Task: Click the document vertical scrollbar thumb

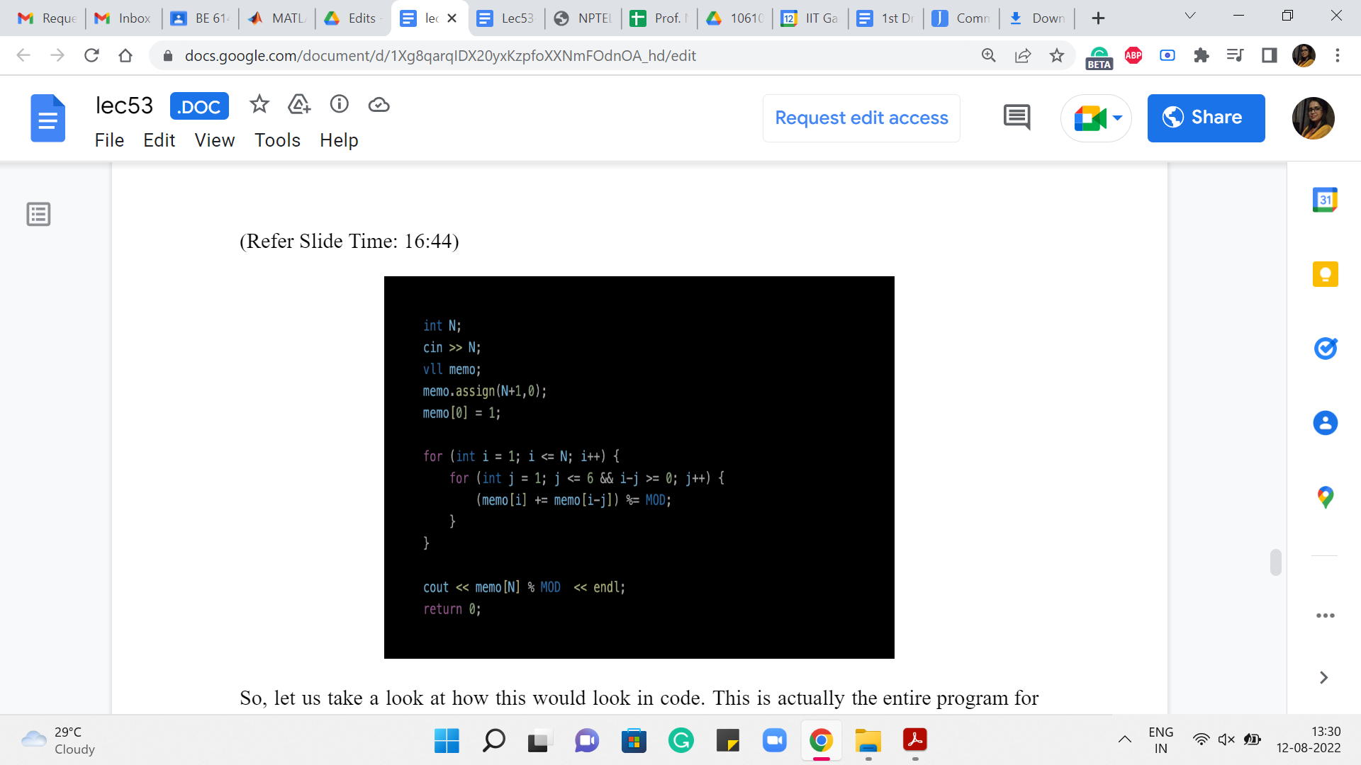Action: click(1275, 562)
